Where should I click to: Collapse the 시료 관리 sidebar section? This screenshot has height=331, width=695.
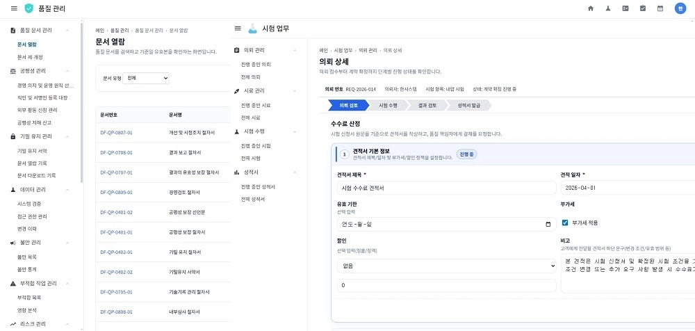294,91
